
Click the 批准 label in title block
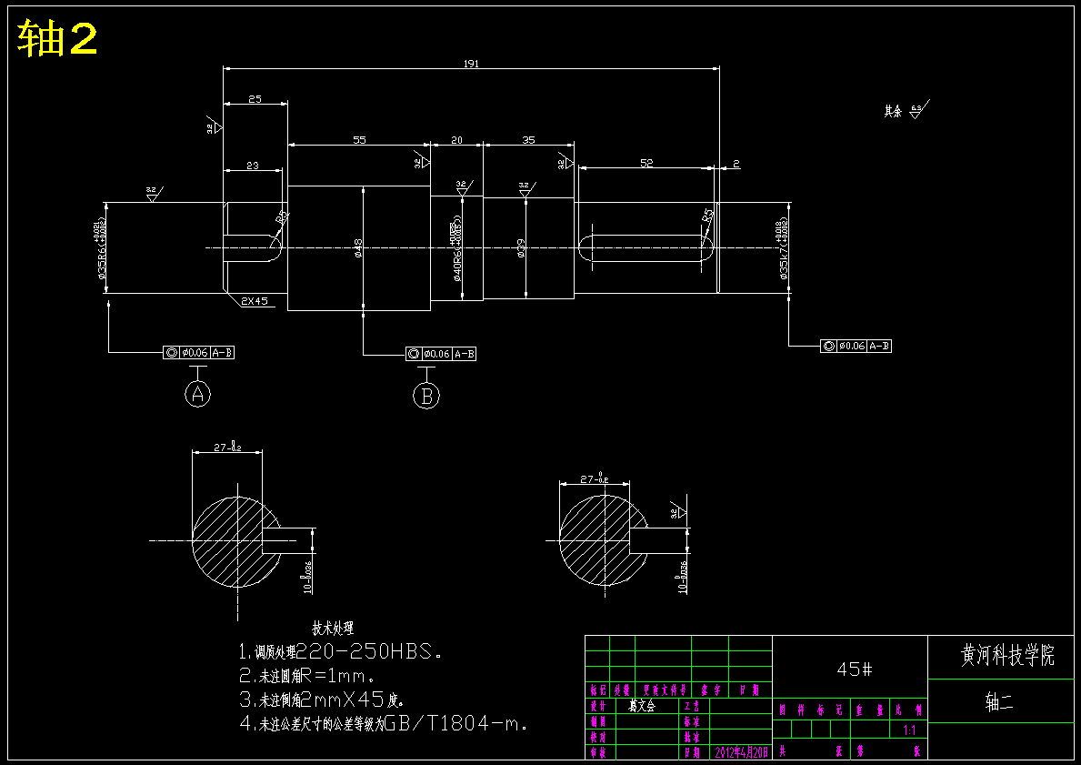pos(692,737)
